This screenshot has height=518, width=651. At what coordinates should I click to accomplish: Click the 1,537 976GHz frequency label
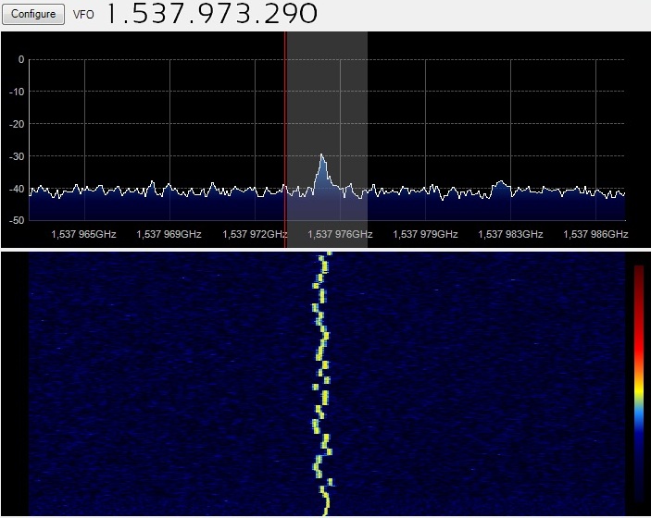[x=340, y=234]
